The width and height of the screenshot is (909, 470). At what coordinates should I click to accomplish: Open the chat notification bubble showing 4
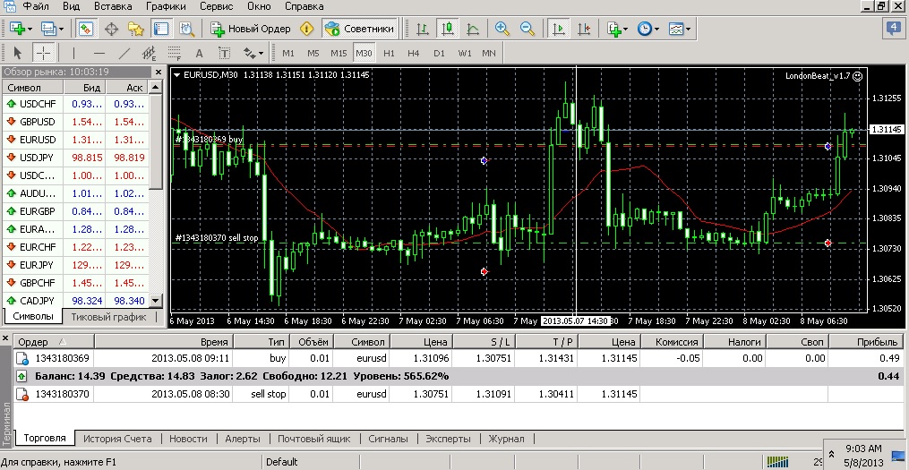[x=892, y=28]
